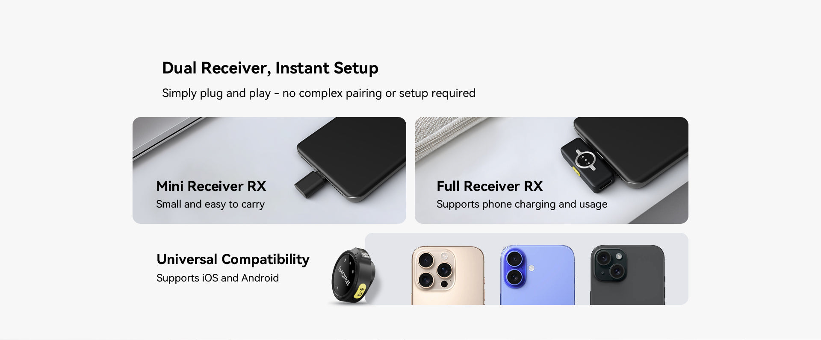The height and width of the screenshot is (340, 821).
Task: Select the plug and play subtitle text
Action: [x=319, y=93]
